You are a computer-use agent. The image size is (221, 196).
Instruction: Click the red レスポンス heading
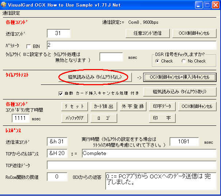(13, 131)
